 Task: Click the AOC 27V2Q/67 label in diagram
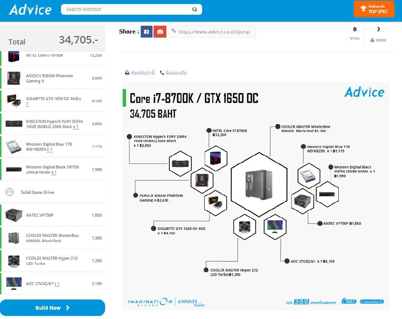coord(312,261)
